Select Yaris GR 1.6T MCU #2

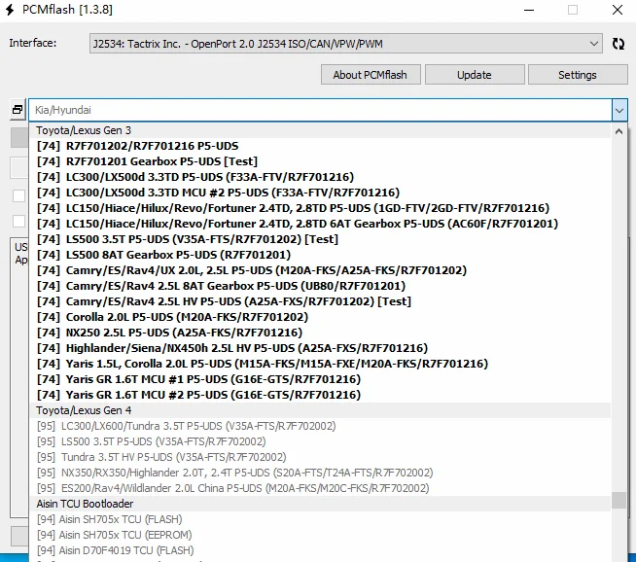click(x=320, y=395)
